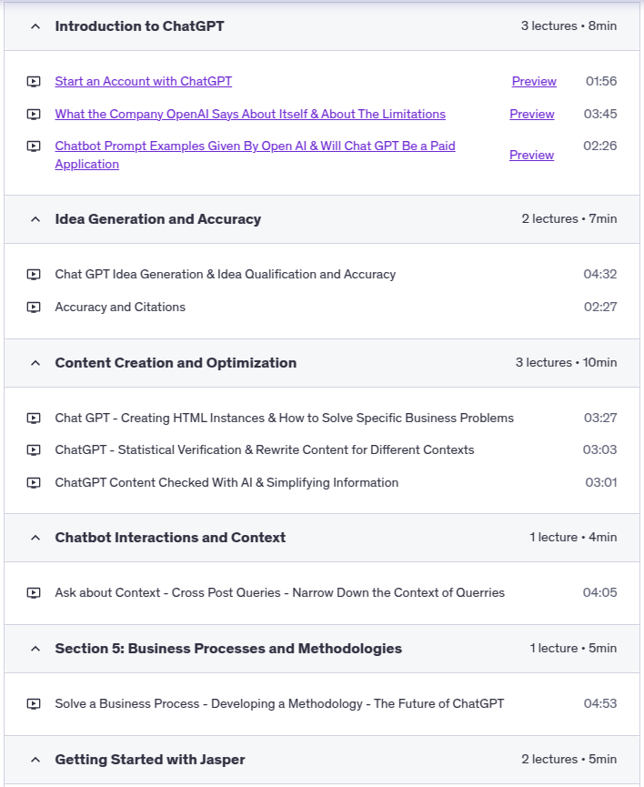Click video icon beside Statistical Verification lecture
The width and height of the screenshot is (644, 787).
[34, 450]
